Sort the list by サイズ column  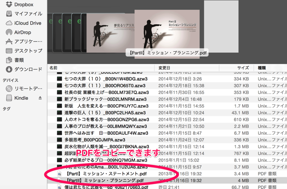coord(242,68)
